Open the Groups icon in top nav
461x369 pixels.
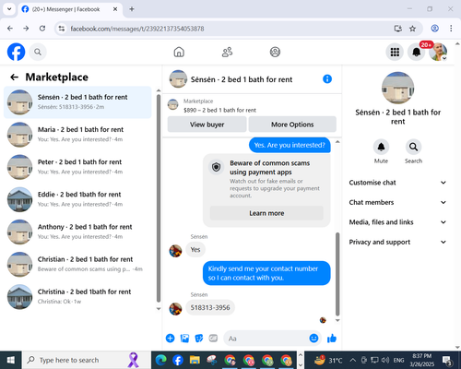click(275, 52)
